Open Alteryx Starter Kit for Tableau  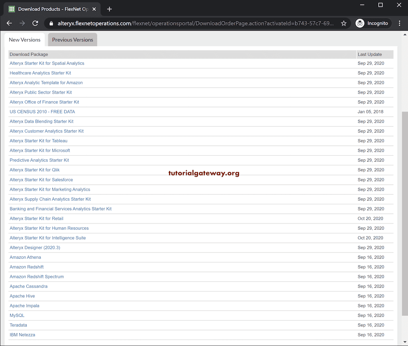38,141
